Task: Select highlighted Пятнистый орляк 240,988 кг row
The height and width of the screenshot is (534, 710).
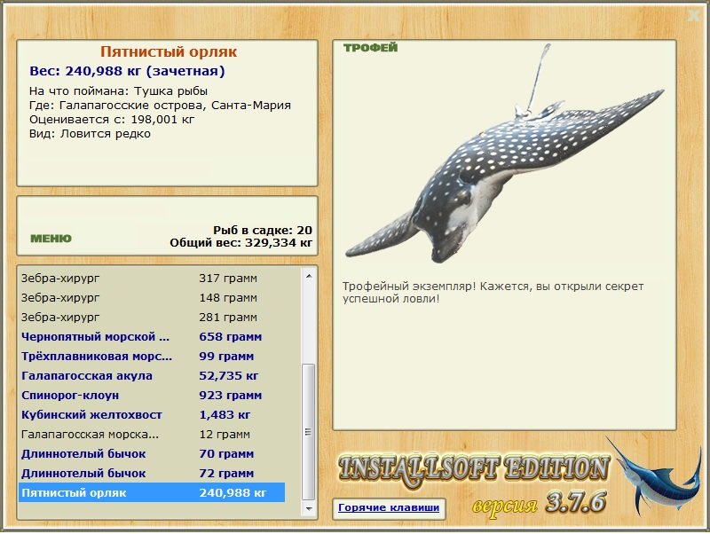Action: [152, 493]
